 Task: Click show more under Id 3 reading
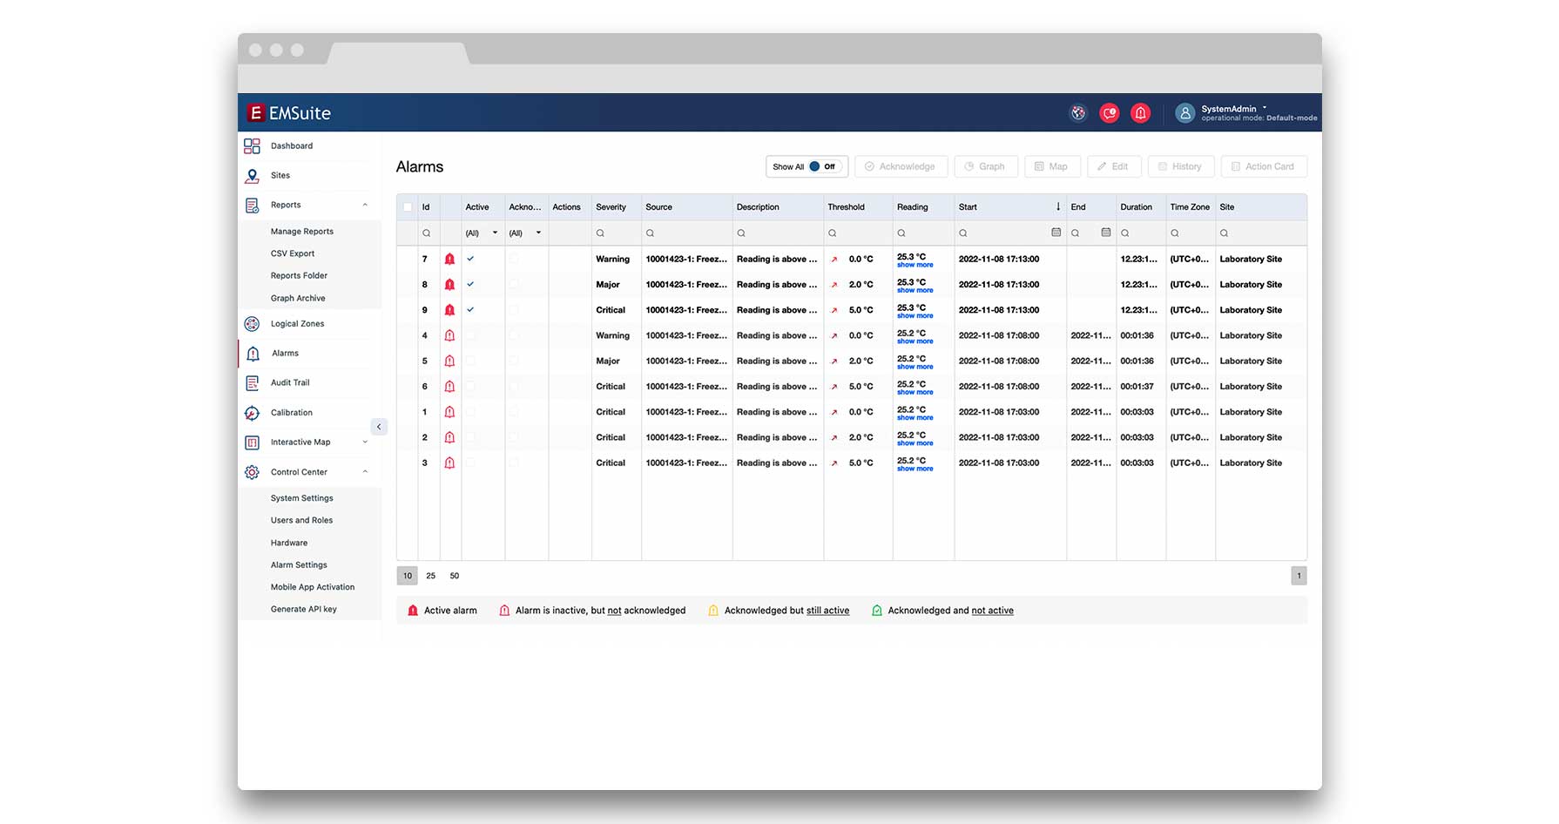pyautogui.click(x=914, y=469)
